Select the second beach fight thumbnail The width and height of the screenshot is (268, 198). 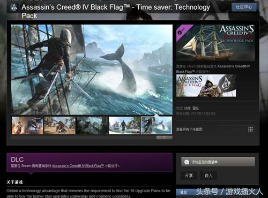pos(59,125)
